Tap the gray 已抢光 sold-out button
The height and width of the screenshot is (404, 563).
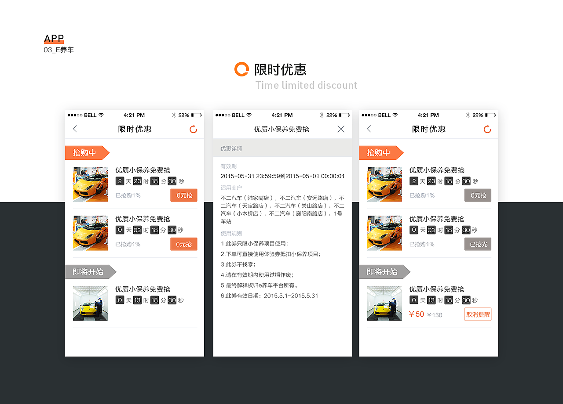(478, 244)
